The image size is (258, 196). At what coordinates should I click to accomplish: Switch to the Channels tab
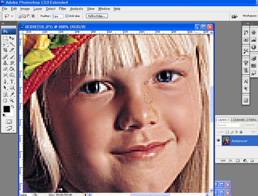239,119
